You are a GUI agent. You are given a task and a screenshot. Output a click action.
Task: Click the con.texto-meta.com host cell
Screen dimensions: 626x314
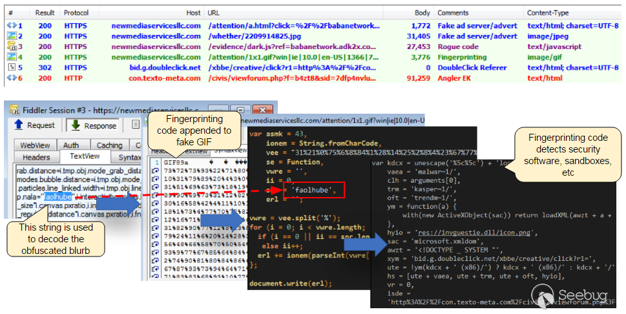(x=165, y=78)
